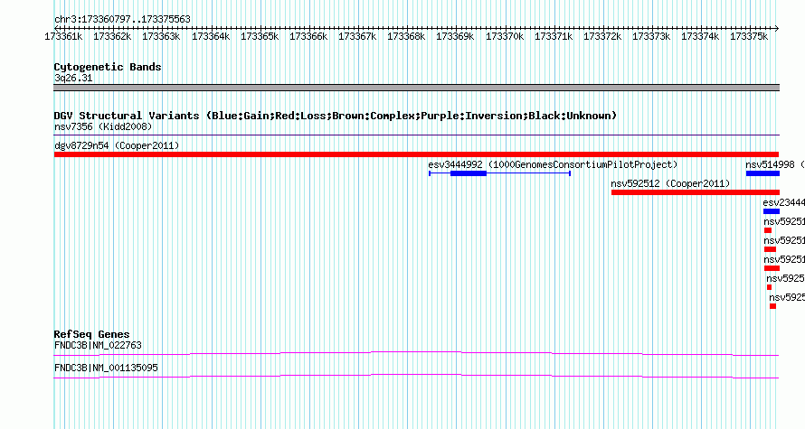Click the esv3444992 1000GenomesConsortiumPilotProject label
The width and height of the screenshot is (805, 429).
[553, 164]
